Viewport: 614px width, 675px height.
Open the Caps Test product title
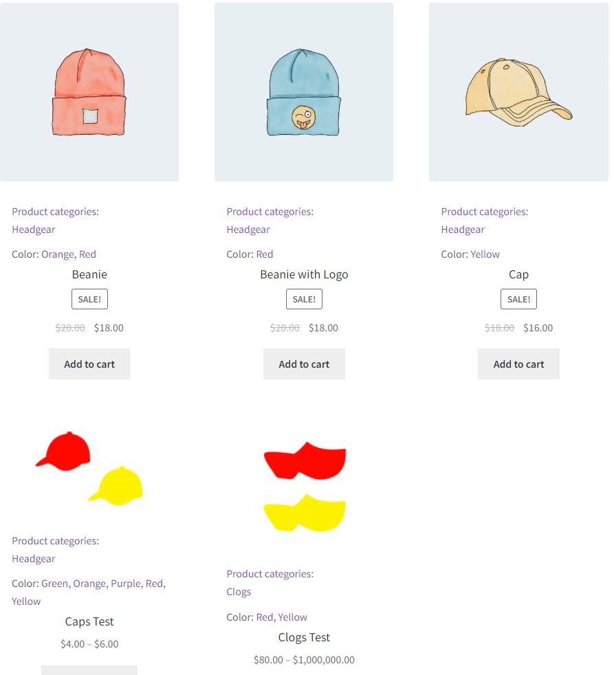click(89, 621)
